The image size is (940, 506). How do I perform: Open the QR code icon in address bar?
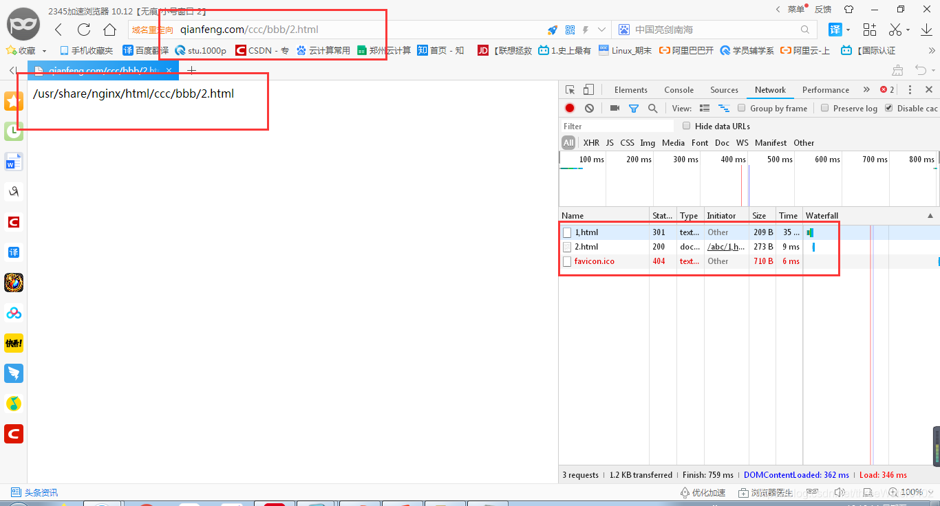[570, 30]
